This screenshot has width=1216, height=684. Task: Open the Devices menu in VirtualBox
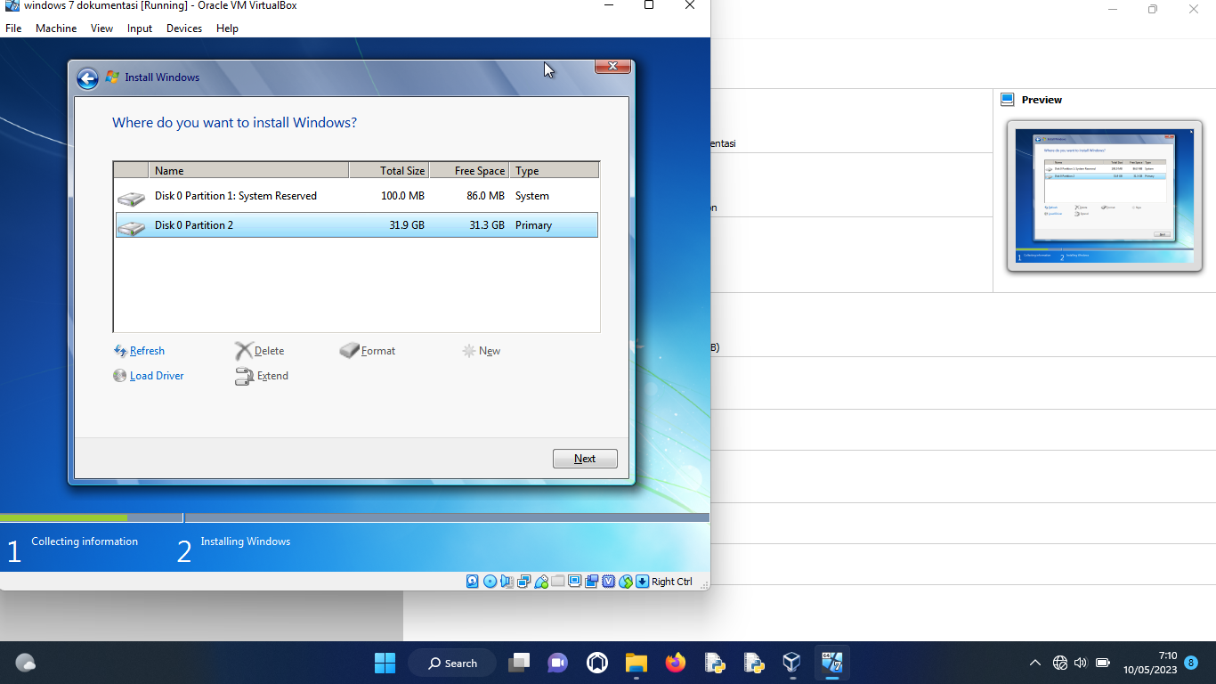184,28
